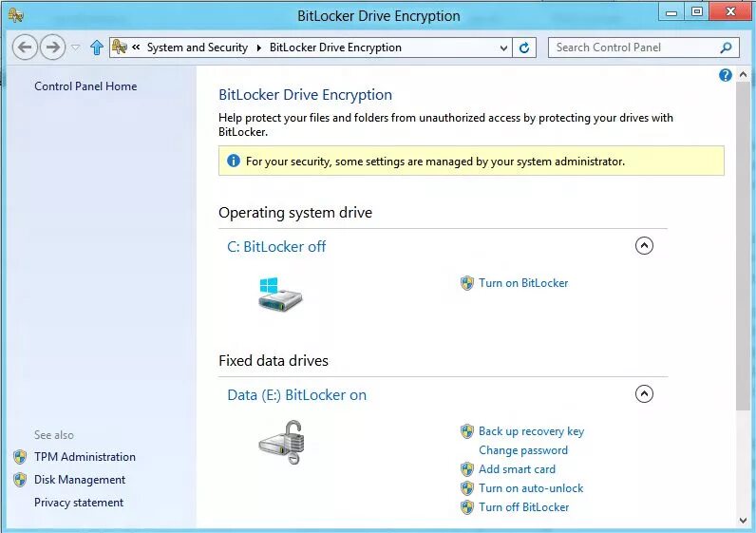Close the BitLocker Drive Encryption window

tap(731, 11)
